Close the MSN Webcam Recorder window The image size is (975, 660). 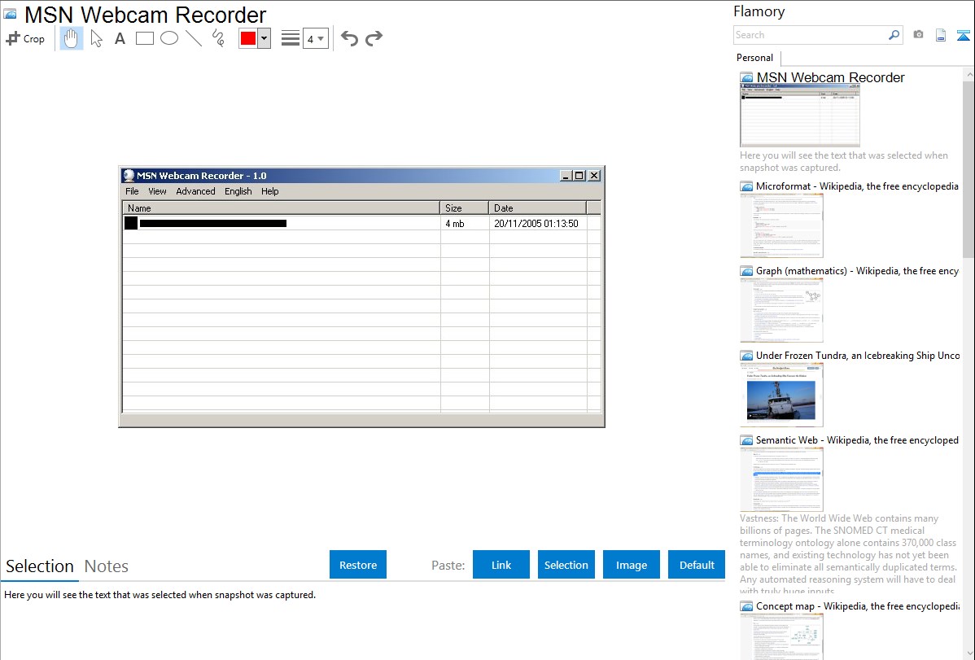pos(594,176)
